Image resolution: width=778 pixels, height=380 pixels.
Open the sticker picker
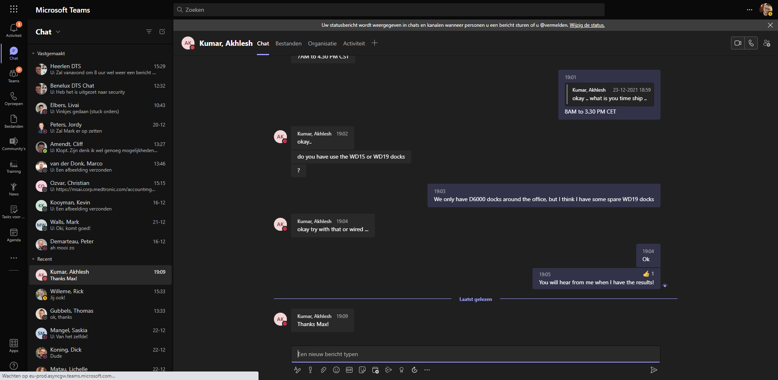[362, 370]
